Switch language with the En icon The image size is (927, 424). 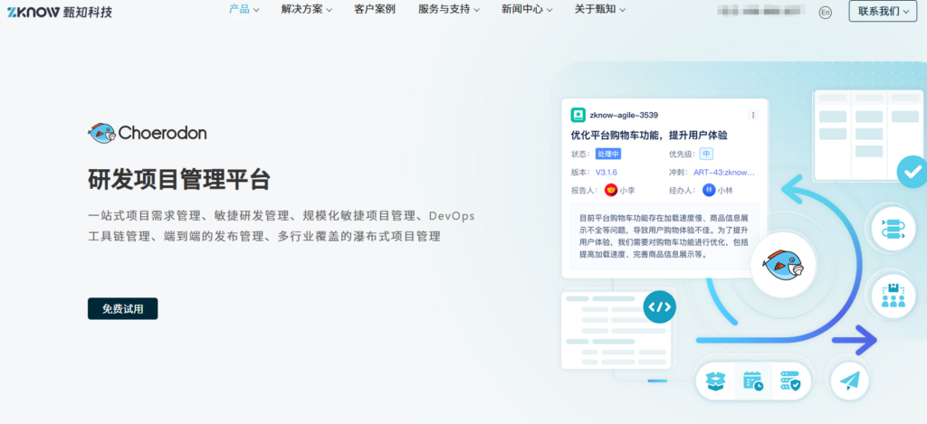pyautogui.click(x=826, y=12)
